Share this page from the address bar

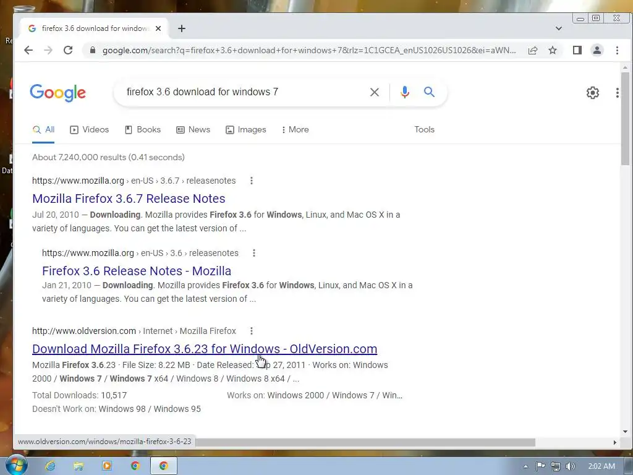coord(533,50)
